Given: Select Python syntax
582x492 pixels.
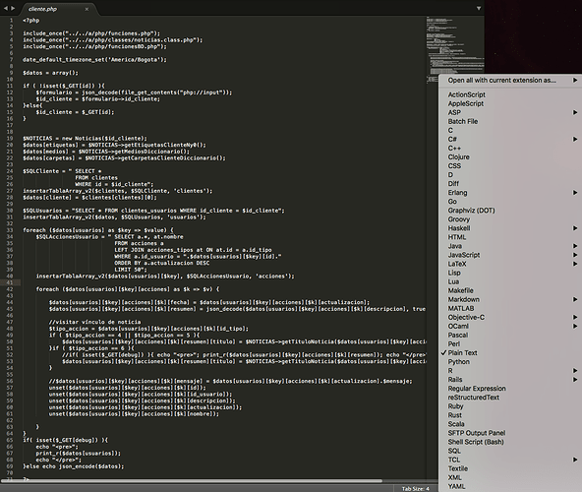Looking at the screenshot, I should tap(510, 362).
